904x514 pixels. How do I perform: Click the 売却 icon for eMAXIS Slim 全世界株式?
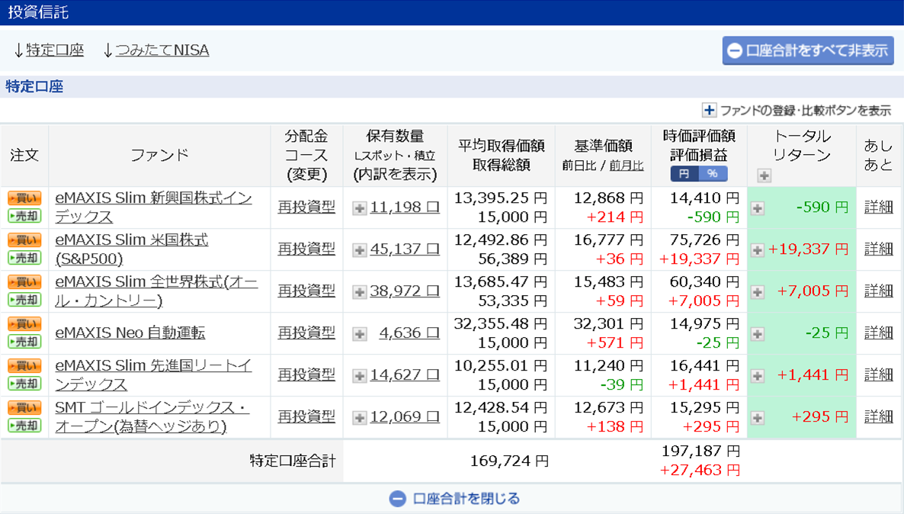[x=24, y=300]
